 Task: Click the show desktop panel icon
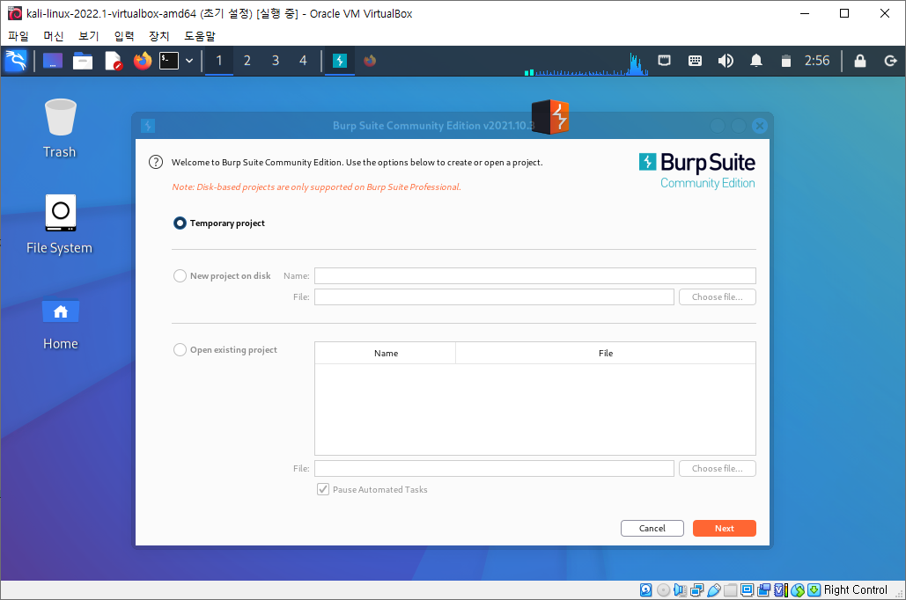53,61
